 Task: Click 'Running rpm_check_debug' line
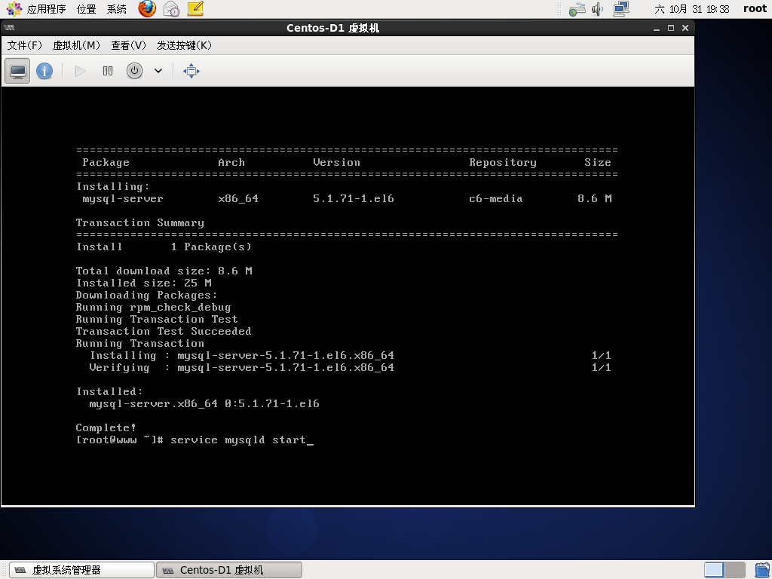click(x=153, y=308)
